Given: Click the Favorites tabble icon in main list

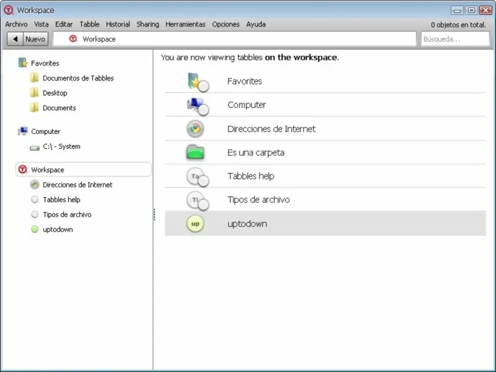Looking at the screenshot, I should click(198, 82).
